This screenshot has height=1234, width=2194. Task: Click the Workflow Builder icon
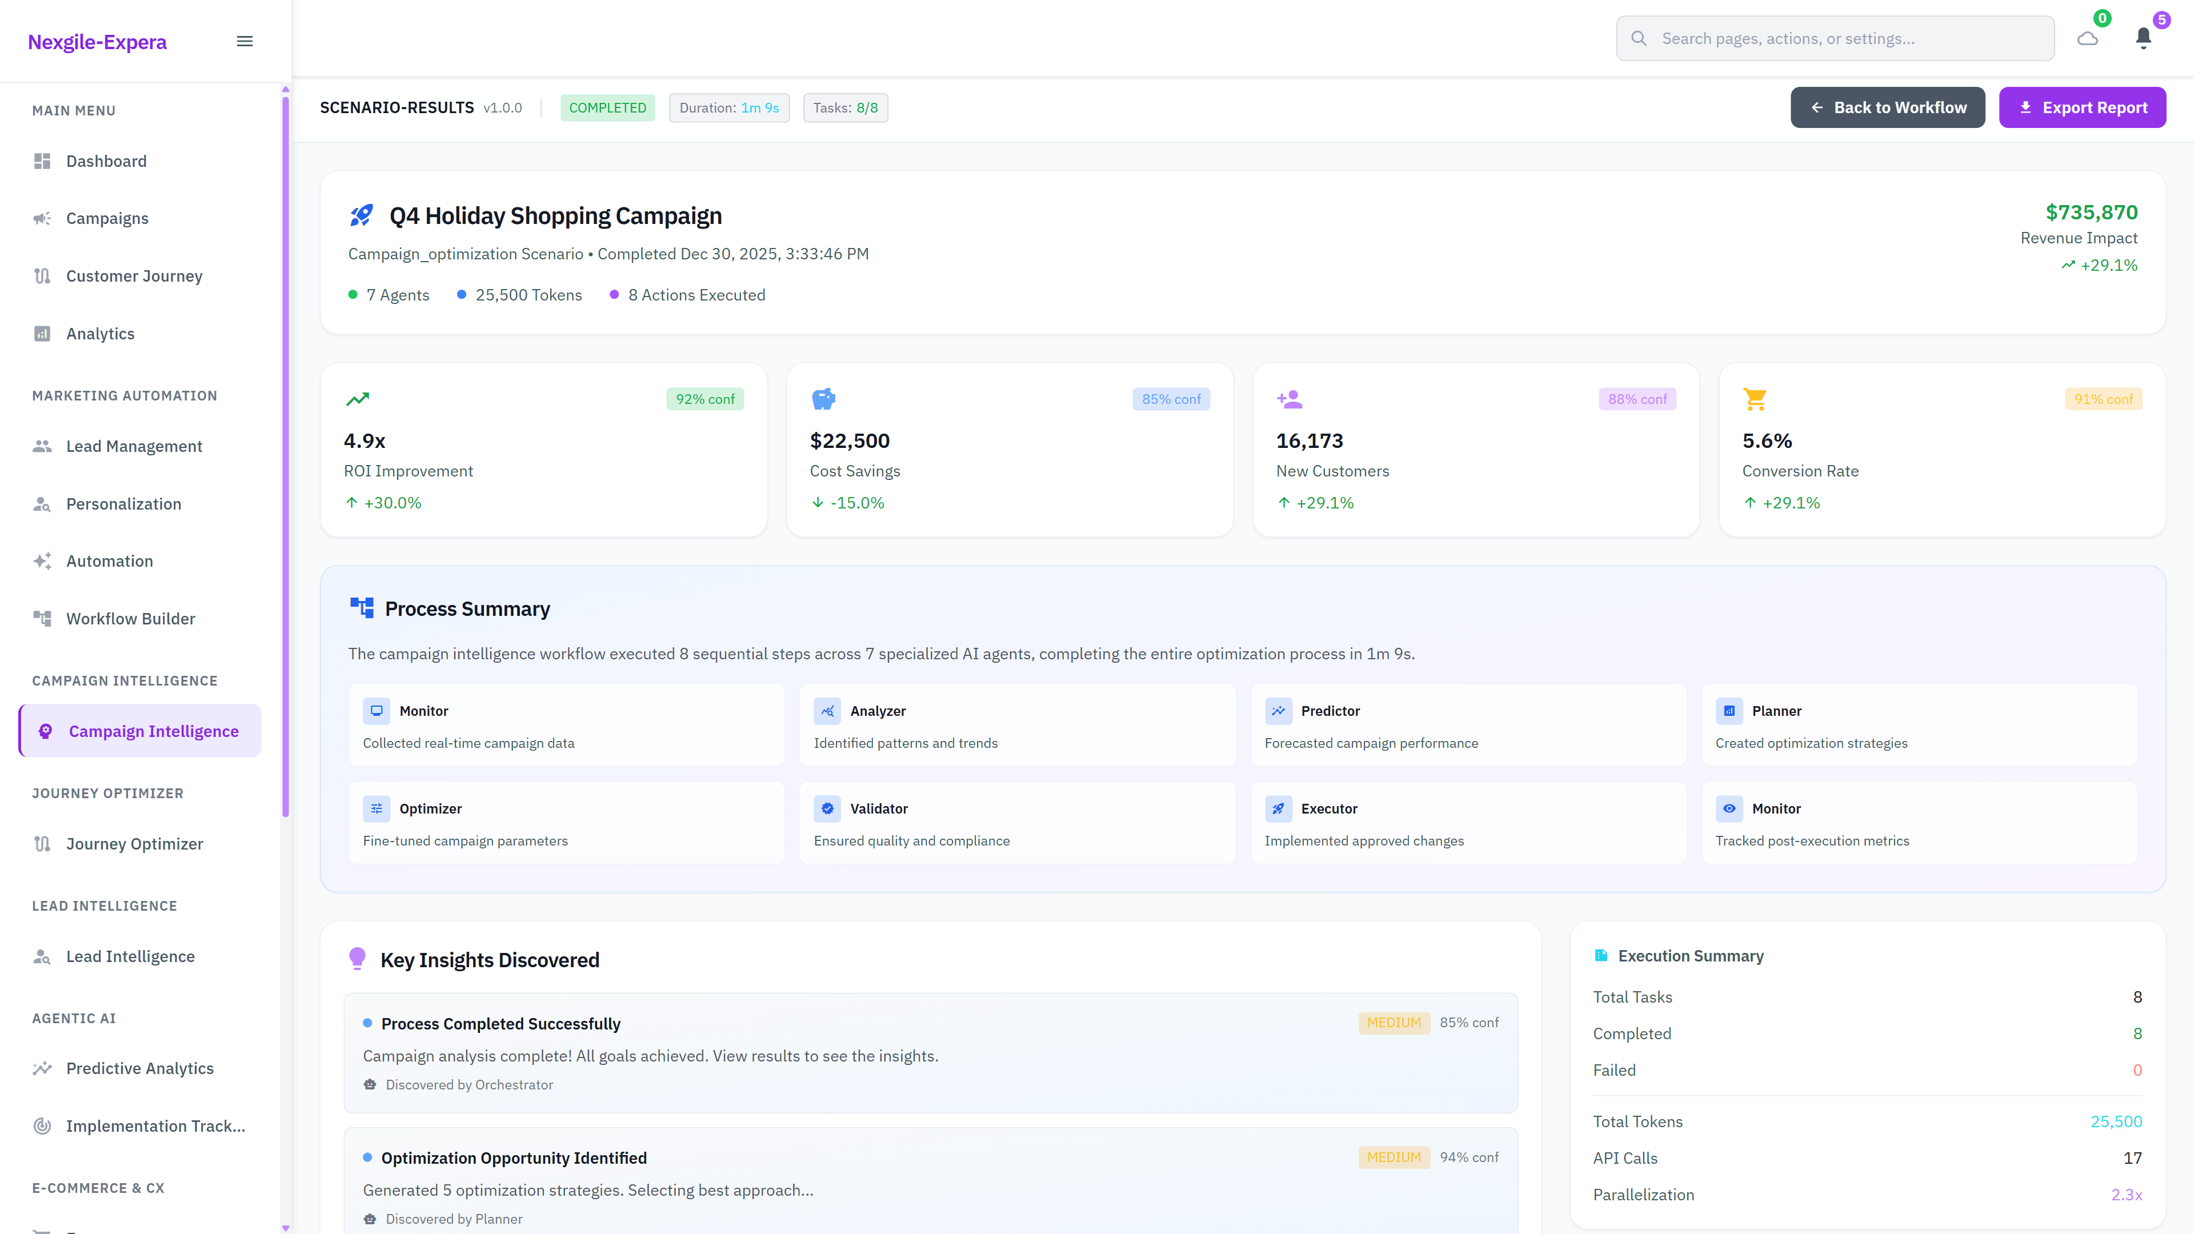[43, 618]
